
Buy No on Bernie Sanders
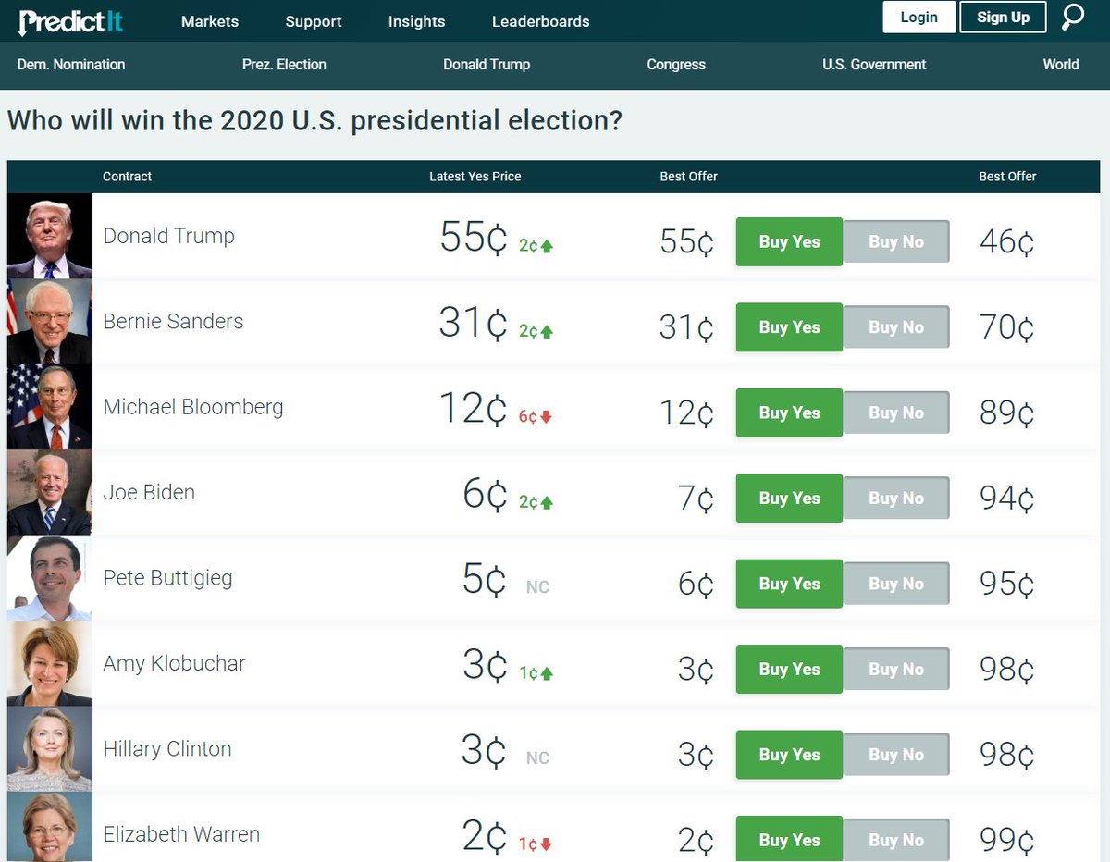pos(896,327)
